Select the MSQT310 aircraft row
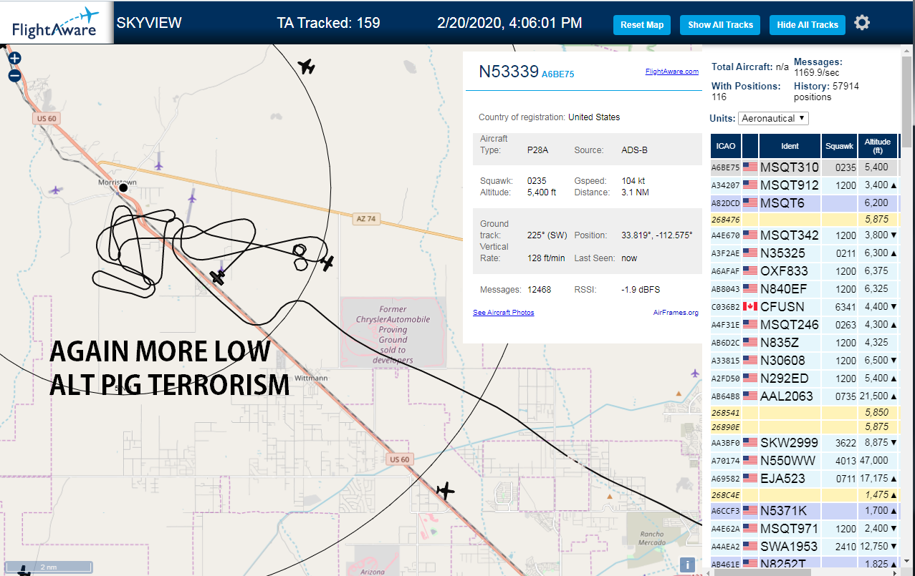915x576 pixels. pos(804,167)
